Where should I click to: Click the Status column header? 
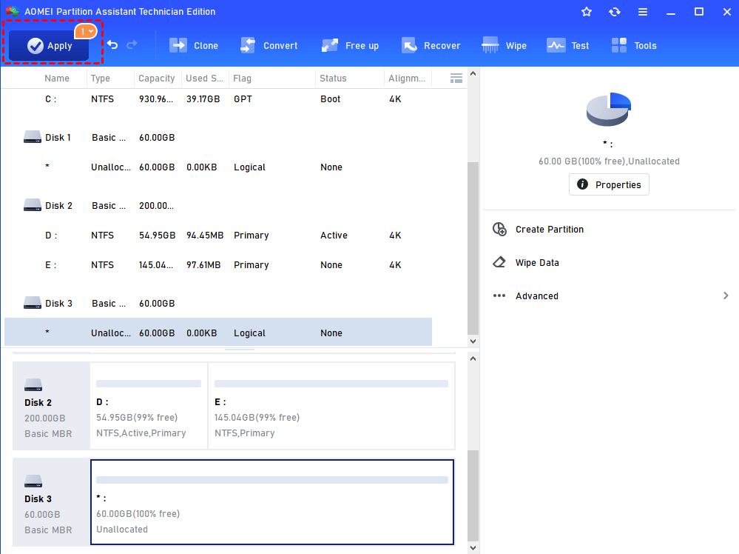[x=333, y=79]
